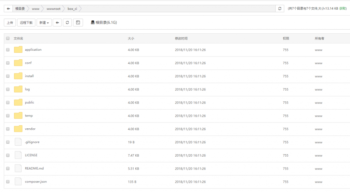This screenshot has width=350, height=192.
Task: Open the terminal icon in toolbar
Action: coord(78,22)
